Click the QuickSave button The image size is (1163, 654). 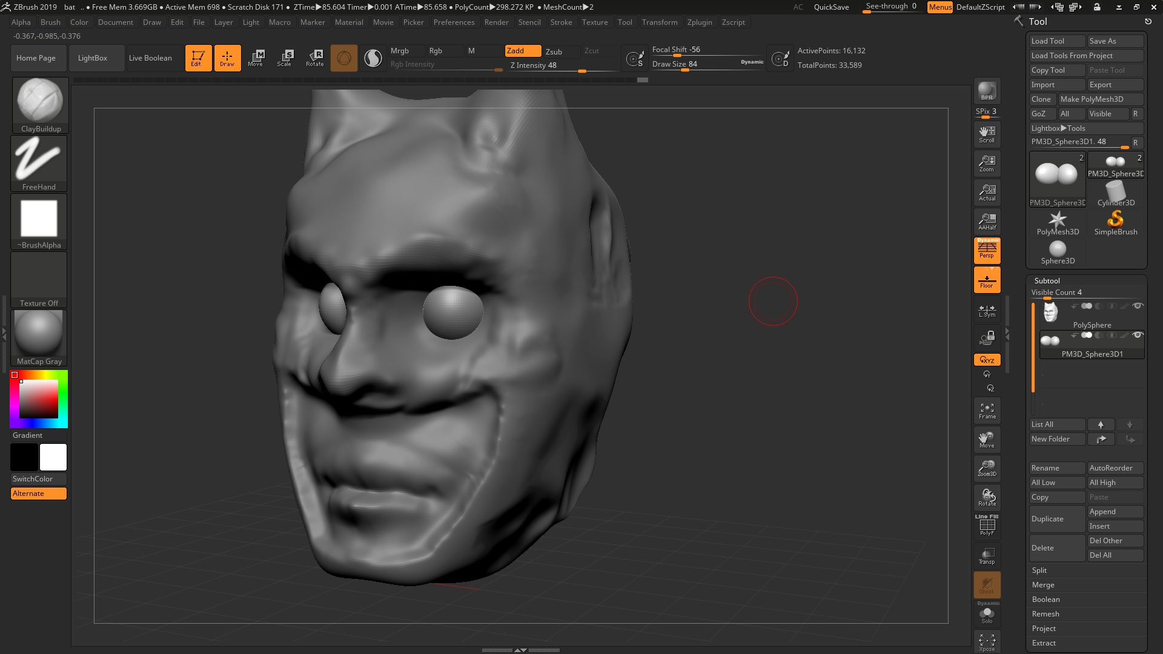pyautogui.click(x=831, y=7)
